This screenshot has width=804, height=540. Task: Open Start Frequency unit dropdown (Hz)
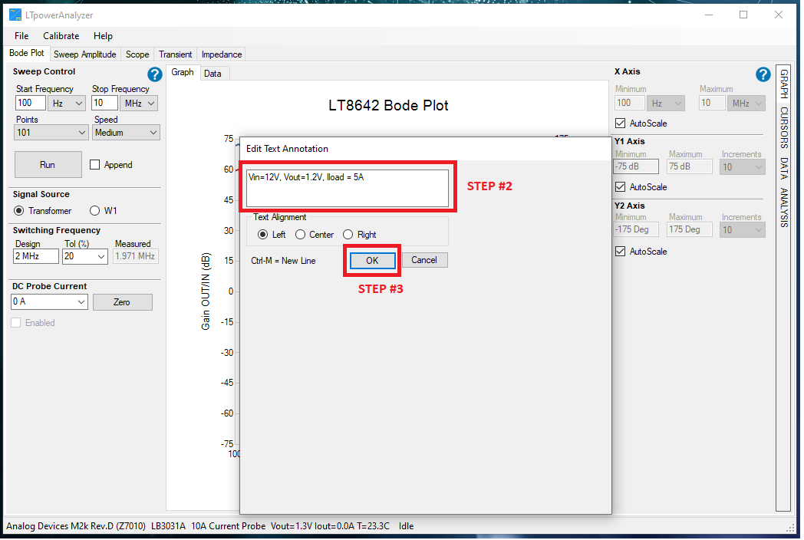(x=67, y=103)
